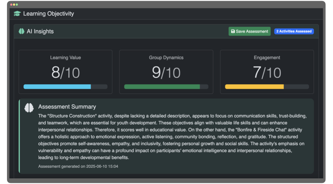333x184 pixels.
Task: Click the assessment summary paragraph text
Action: click(172, 137)
